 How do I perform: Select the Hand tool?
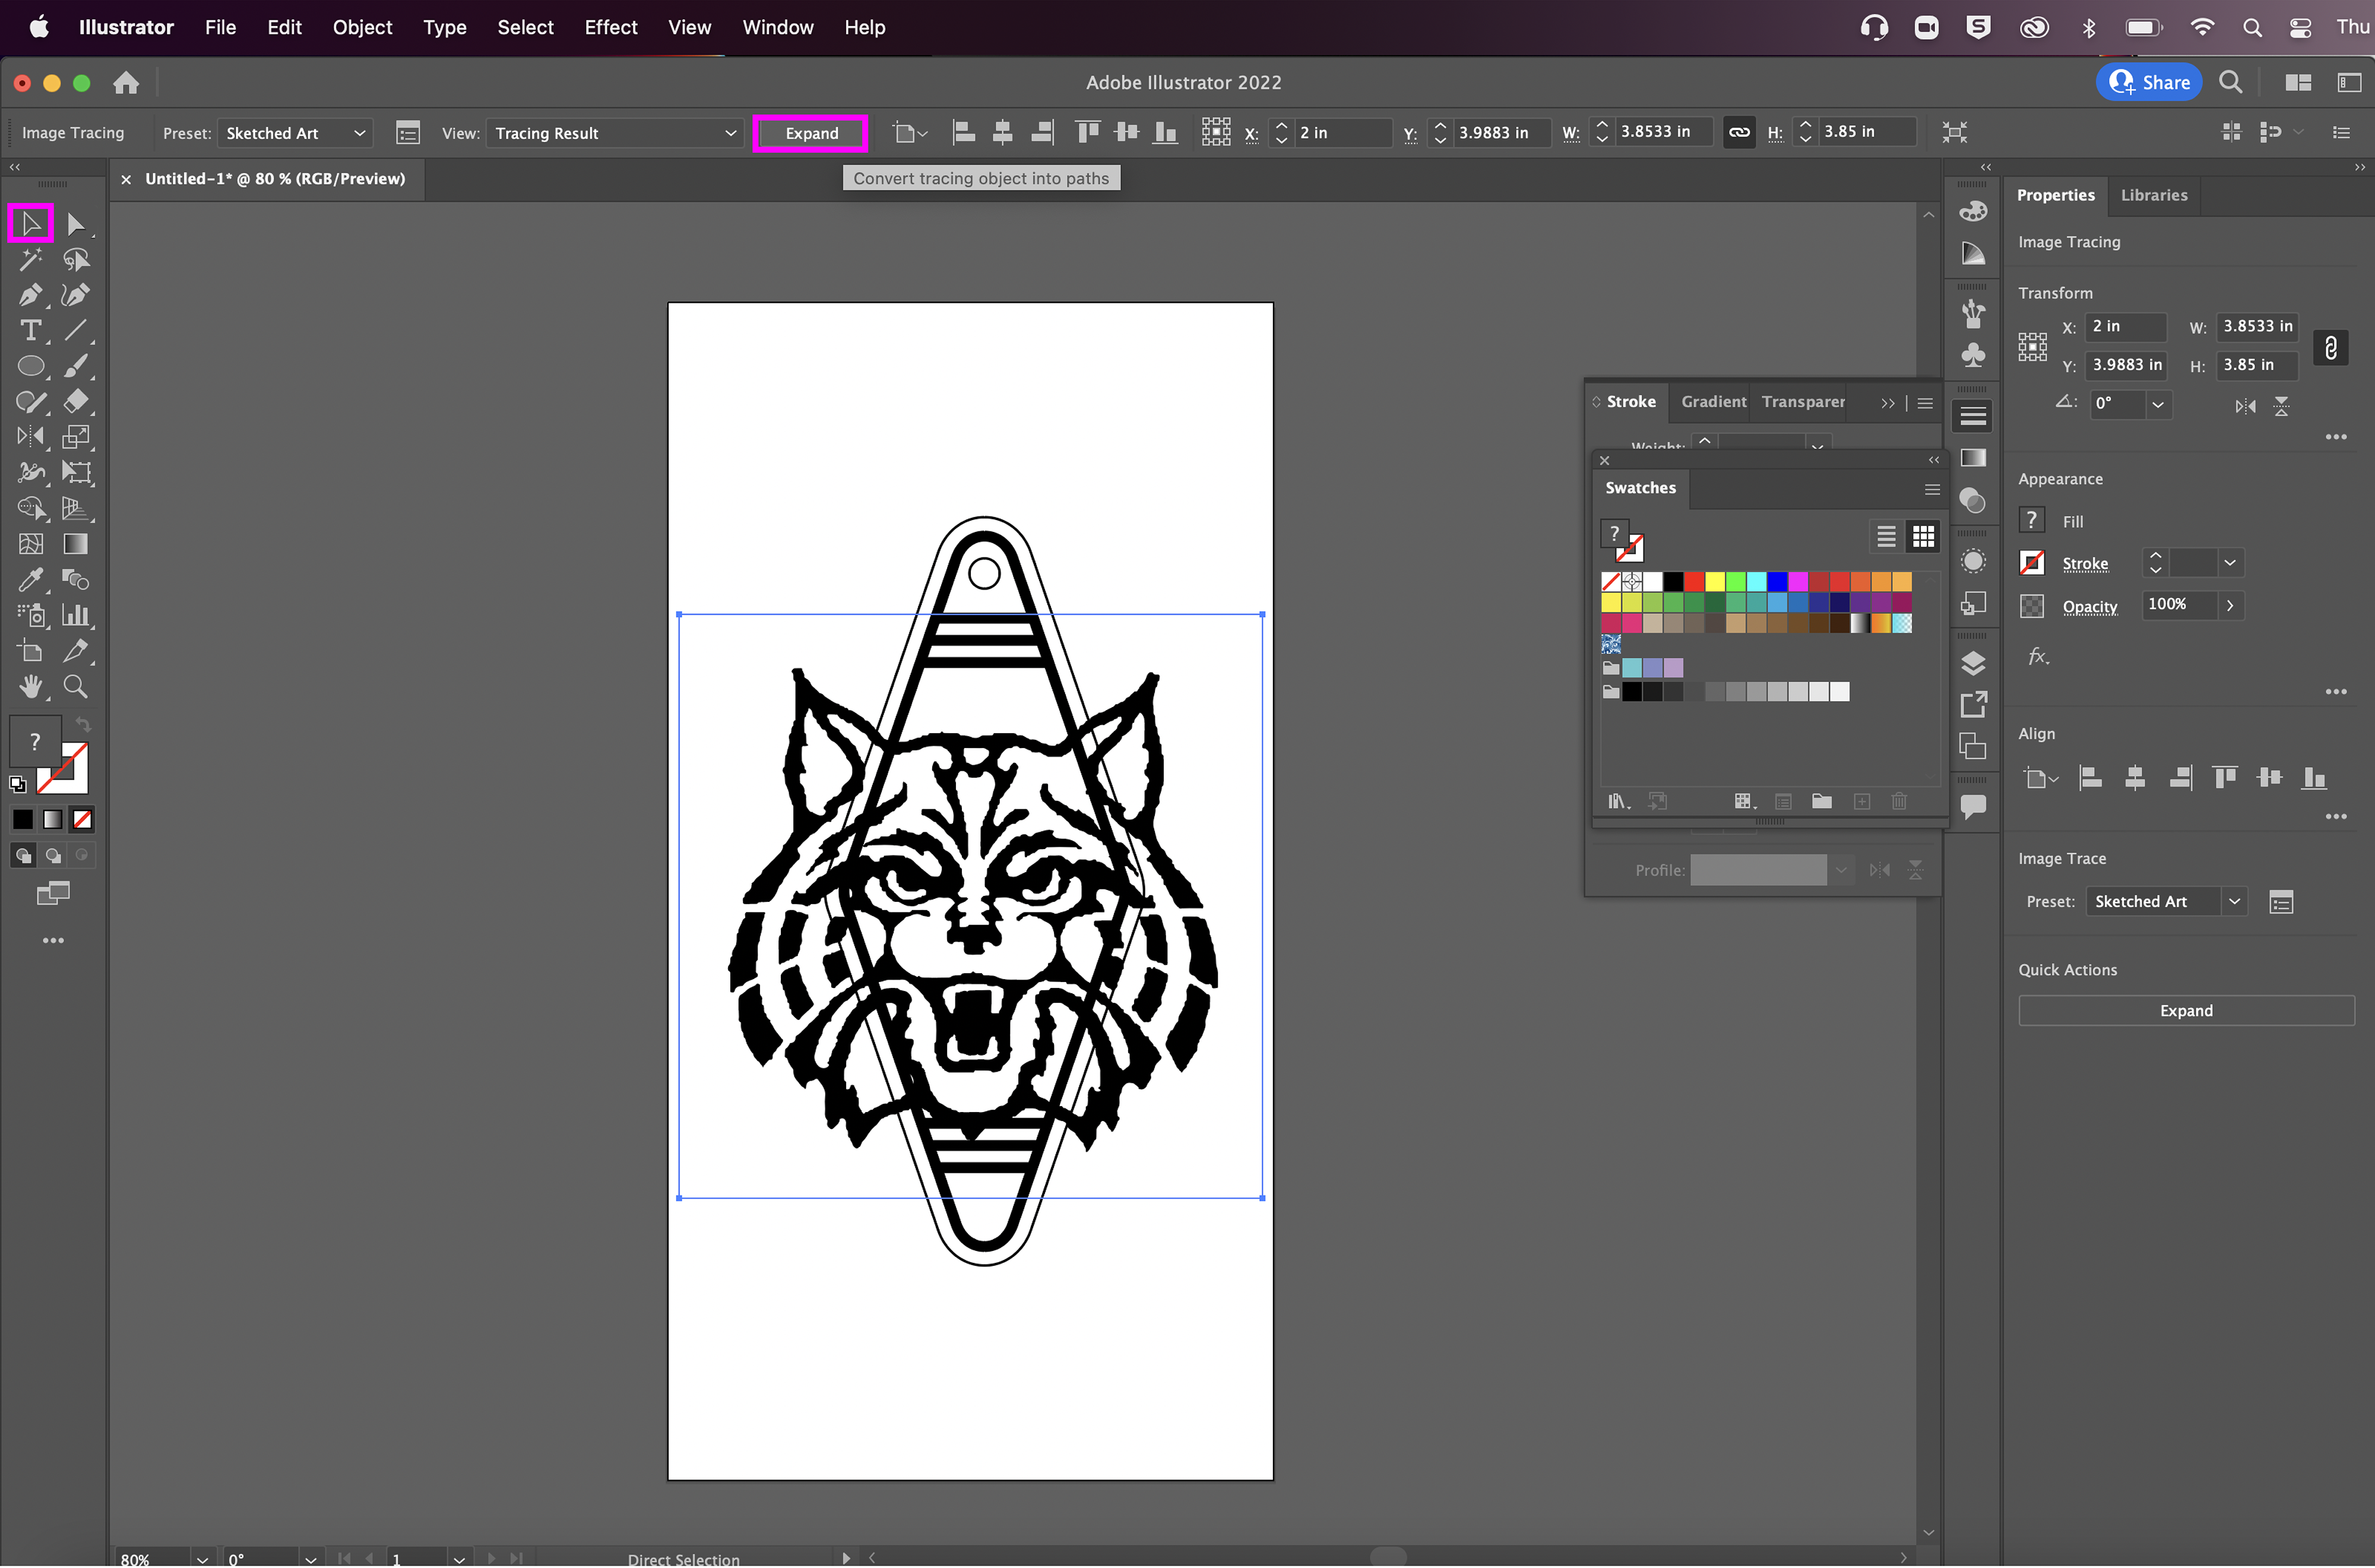(x=30, y=687)
